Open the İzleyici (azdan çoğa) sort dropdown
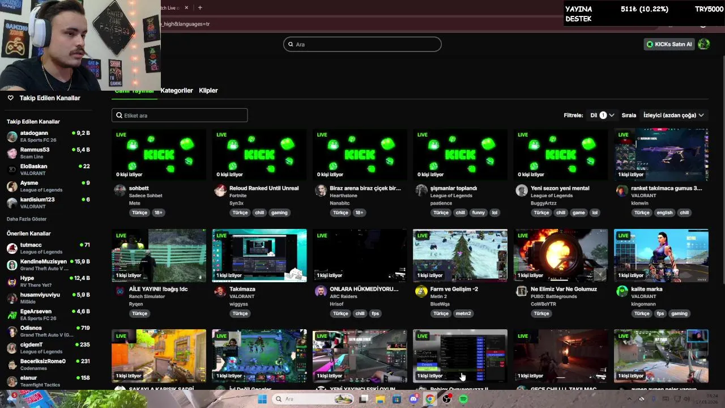 (673, 115)
